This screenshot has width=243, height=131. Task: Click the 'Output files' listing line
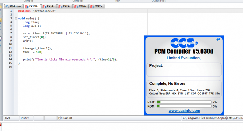(184, 94)
